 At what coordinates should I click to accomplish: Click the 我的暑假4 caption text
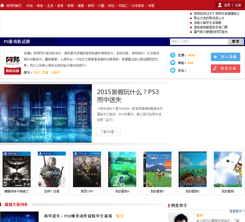coord(122,191)
